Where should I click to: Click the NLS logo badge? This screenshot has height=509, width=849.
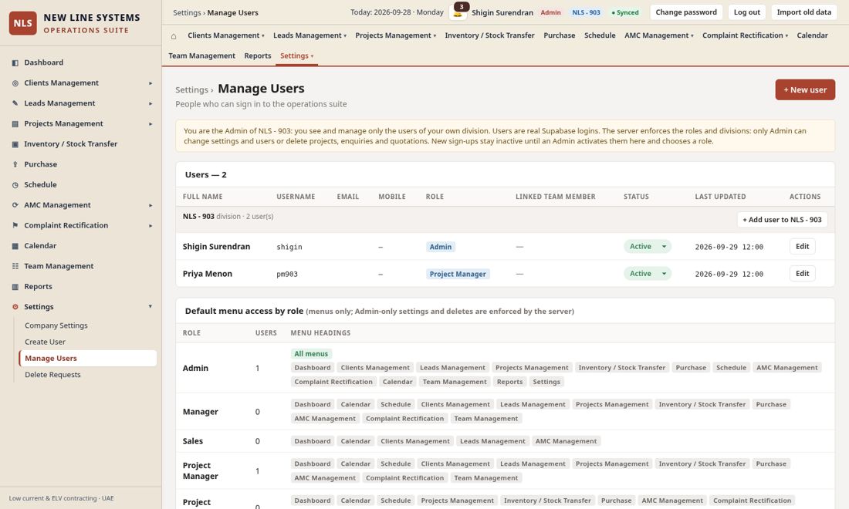(x=22, y=23)
